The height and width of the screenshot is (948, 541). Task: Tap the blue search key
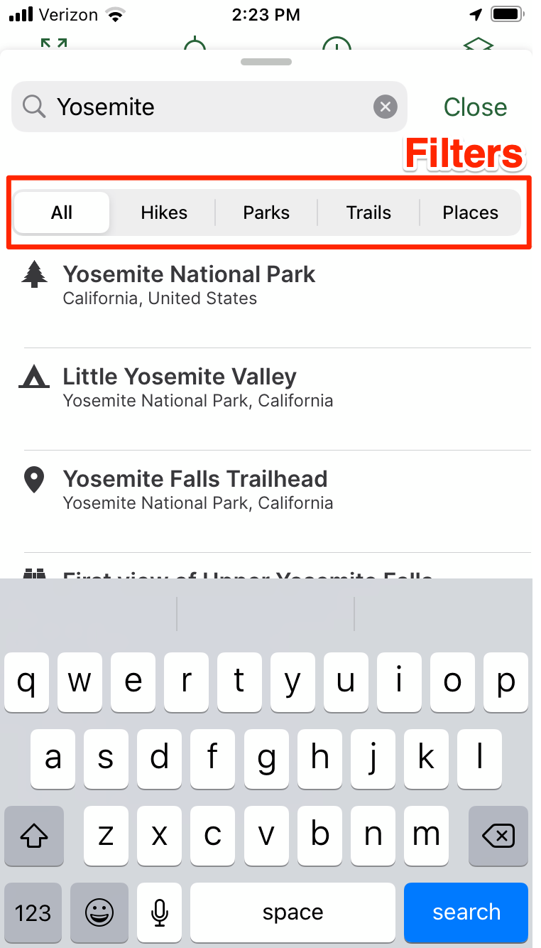pyautogui.click(x=466, y=912)
